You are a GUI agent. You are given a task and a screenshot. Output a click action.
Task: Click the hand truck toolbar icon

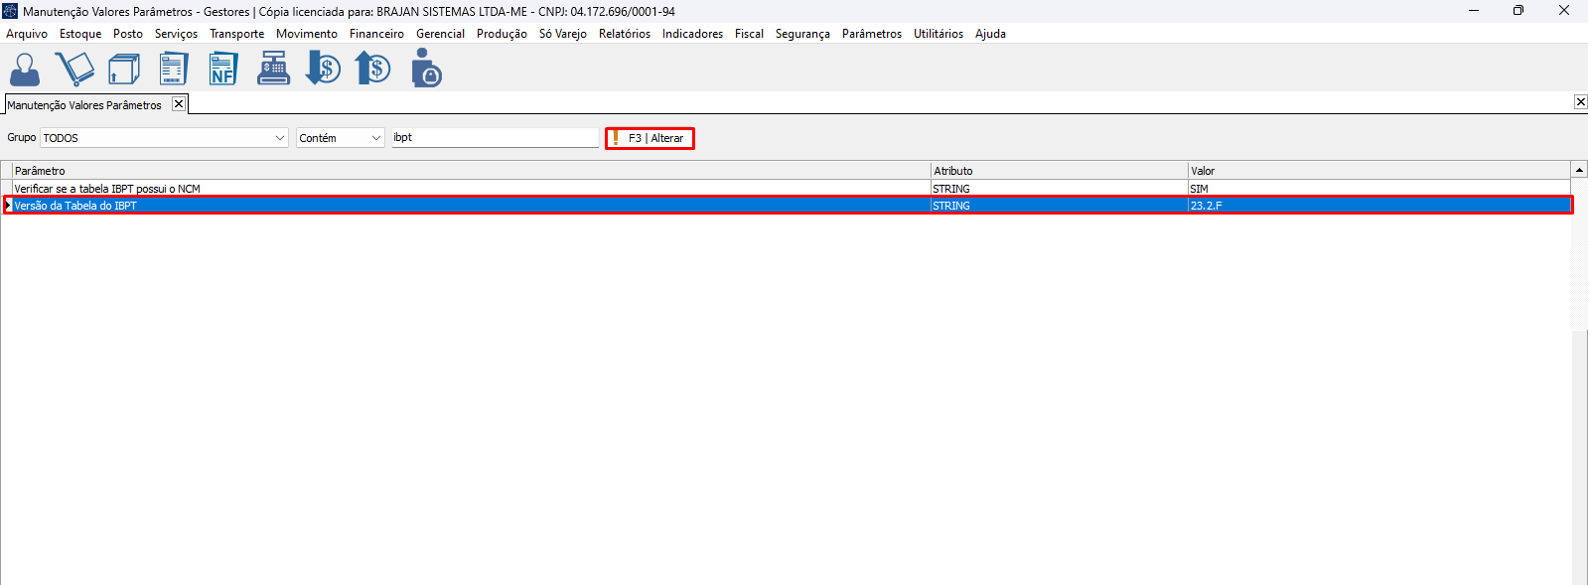[74, 70]
